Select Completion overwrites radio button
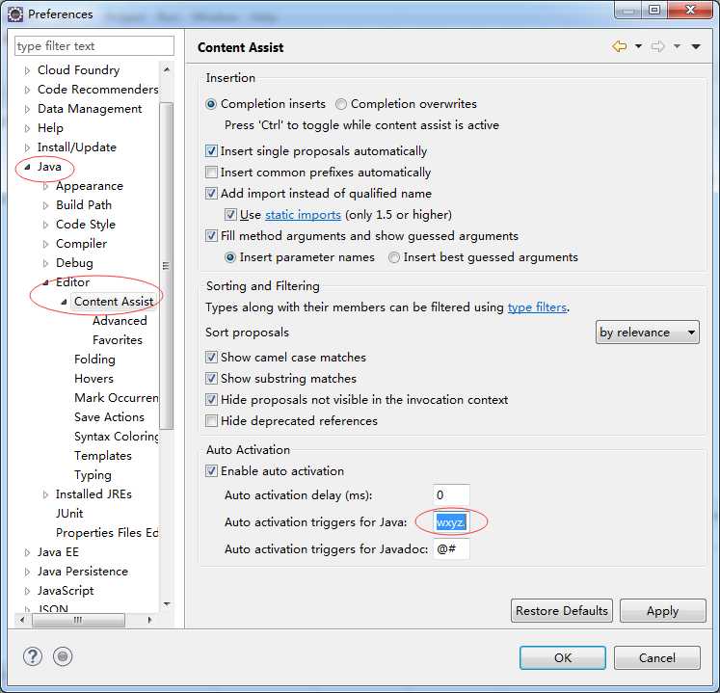This screenshot has width=720, height=693. (x=340, y=104)
